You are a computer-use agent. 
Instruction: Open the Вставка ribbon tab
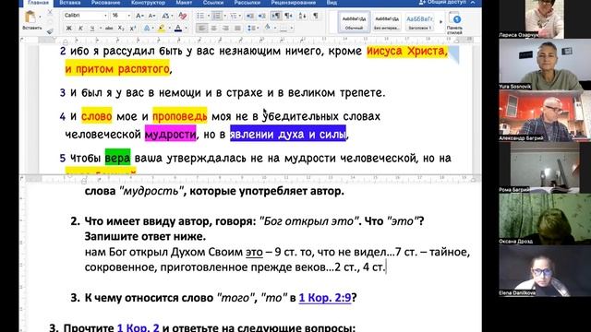(70, 3)
